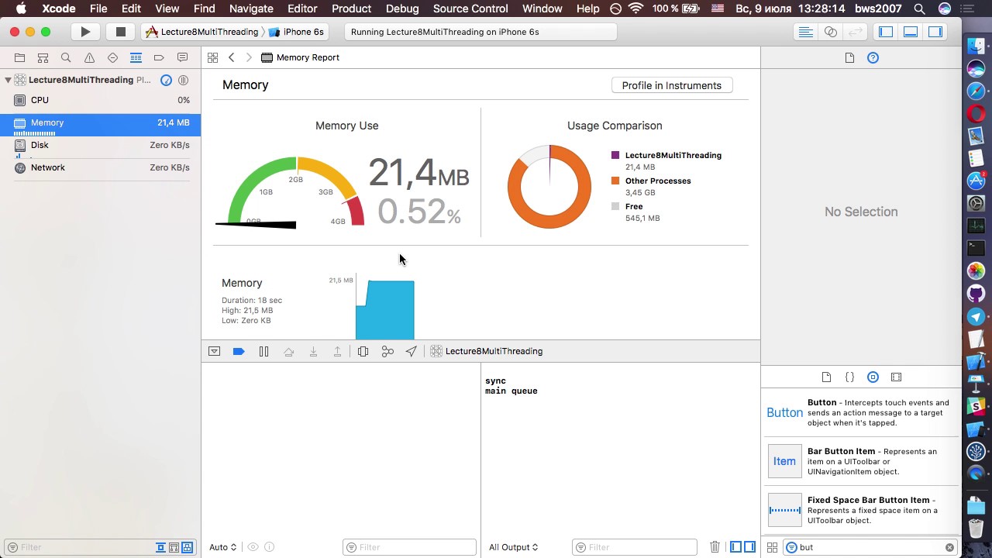Open the Find navigator magnifier icon

pyautogui.click(x=66, y=57)
